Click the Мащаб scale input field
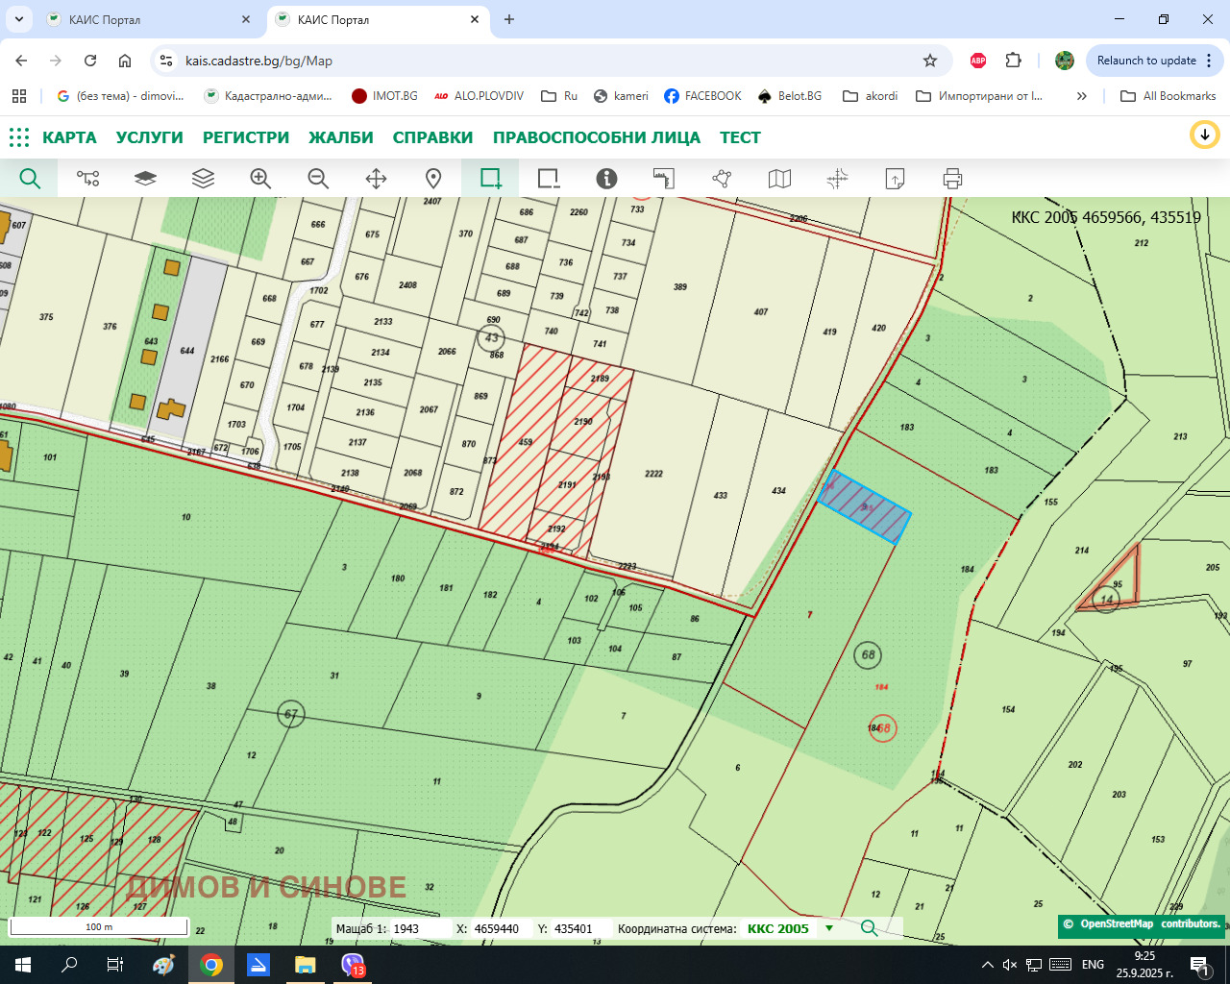The width and height of the screenshot is (1230, 984). coord(418,928)
